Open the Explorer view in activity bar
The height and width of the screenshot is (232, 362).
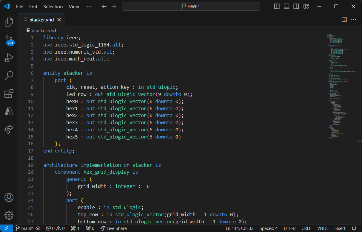[9, 22]
